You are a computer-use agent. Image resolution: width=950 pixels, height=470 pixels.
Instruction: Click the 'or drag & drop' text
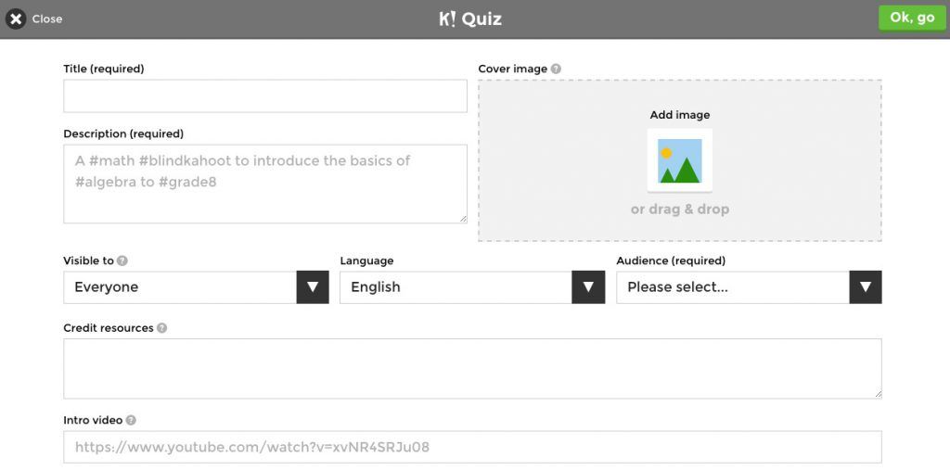coord(680,209)
